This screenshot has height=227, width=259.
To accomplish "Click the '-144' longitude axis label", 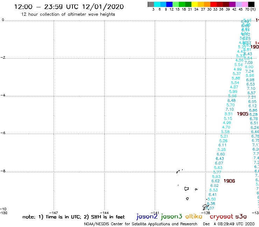I will coord(104,213).
